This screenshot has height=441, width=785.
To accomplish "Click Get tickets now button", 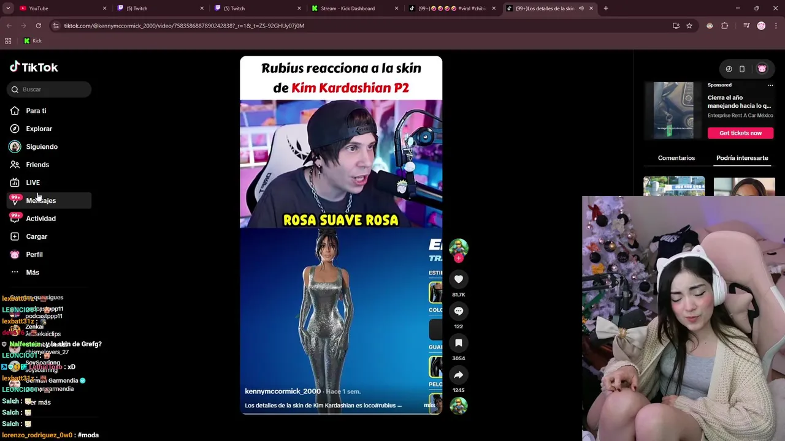I will 740,133.
